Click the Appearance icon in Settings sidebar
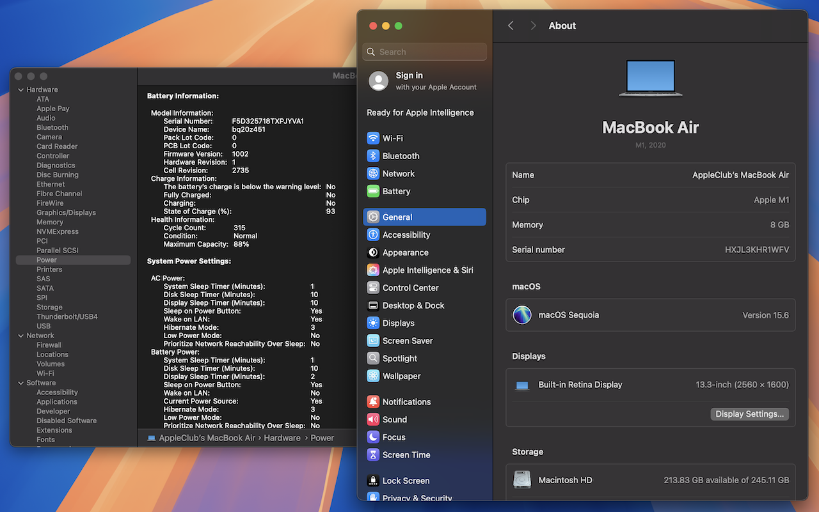 pos(373,252)
